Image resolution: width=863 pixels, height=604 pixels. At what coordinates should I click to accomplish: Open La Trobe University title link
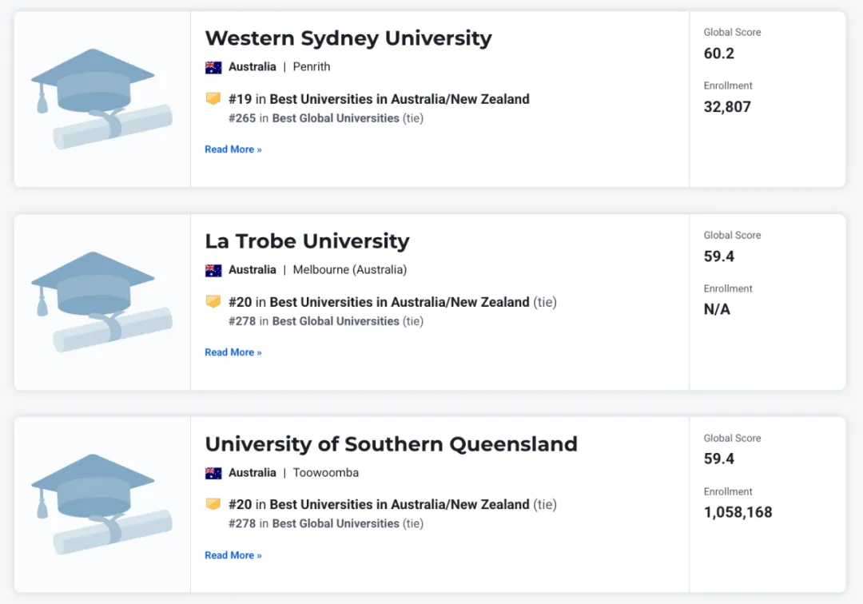tap(307, 241)
